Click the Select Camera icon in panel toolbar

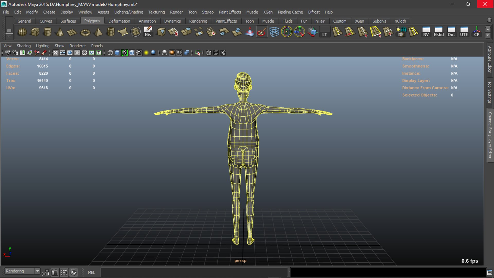tap(8, 53)
